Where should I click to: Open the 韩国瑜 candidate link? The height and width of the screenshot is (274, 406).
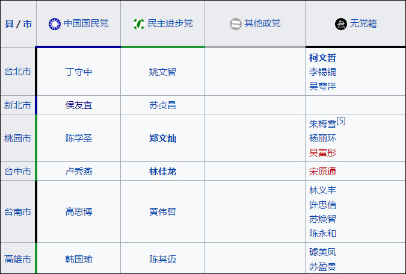click(x=79, y=259)
